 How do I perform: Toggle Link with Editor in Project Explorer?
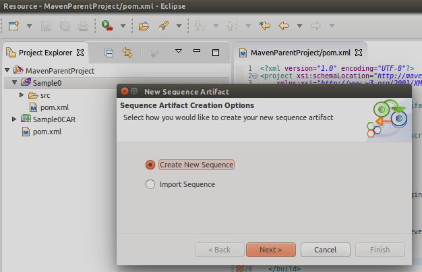[127, 52]
